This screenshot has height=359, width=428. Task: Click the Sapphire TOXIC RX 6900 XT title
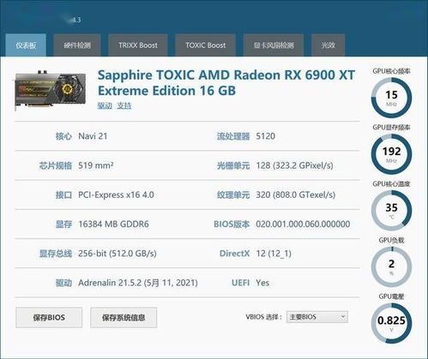point(226,83)
